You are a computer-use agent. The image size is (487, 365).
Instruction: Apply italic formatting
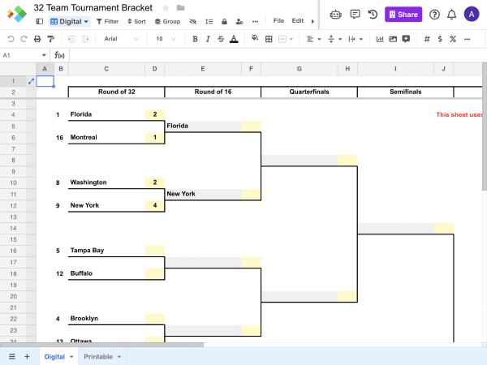208,39
